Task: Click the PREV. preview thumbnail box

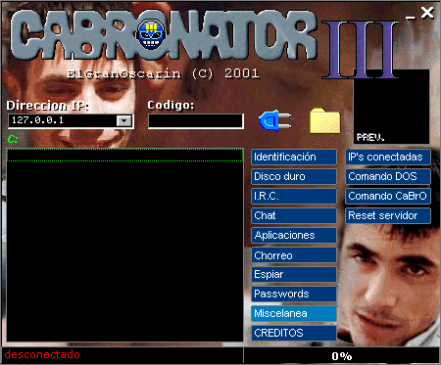Action: pyautogui.click(x=391, y=107)
